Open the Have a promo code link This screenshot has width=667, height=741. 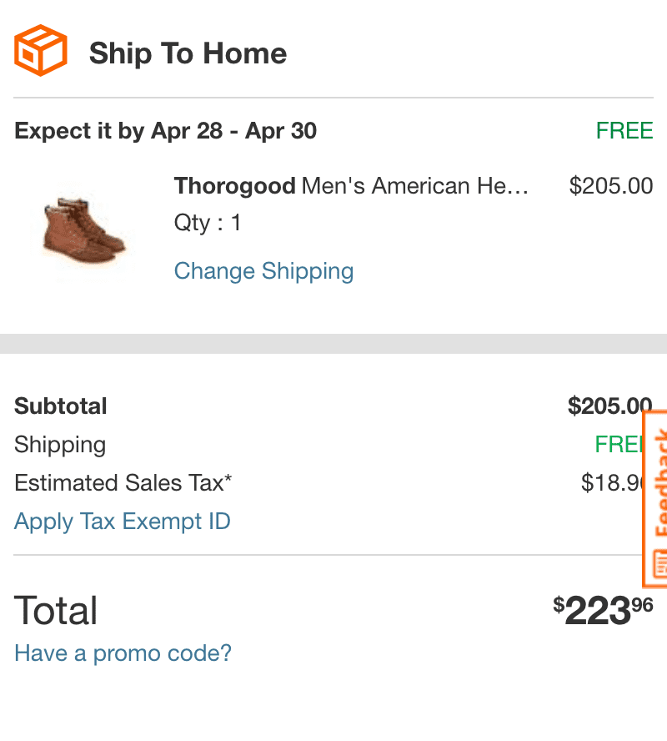tap(123, 653)
